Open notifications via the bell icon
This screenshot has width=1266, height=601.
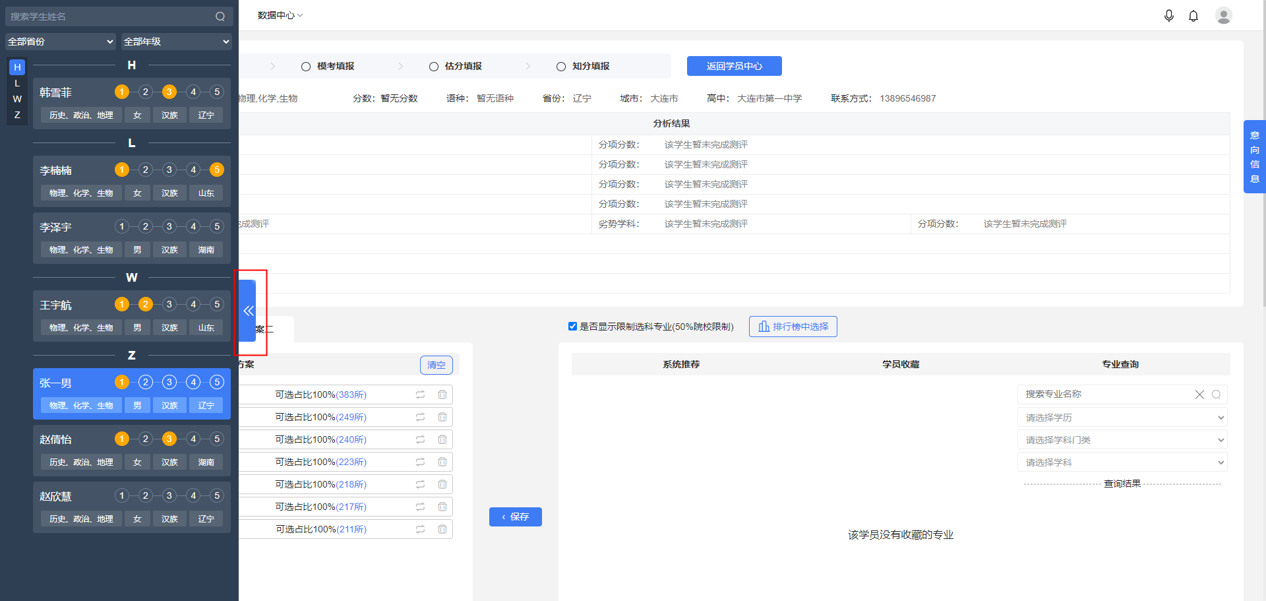(1193, 15)
